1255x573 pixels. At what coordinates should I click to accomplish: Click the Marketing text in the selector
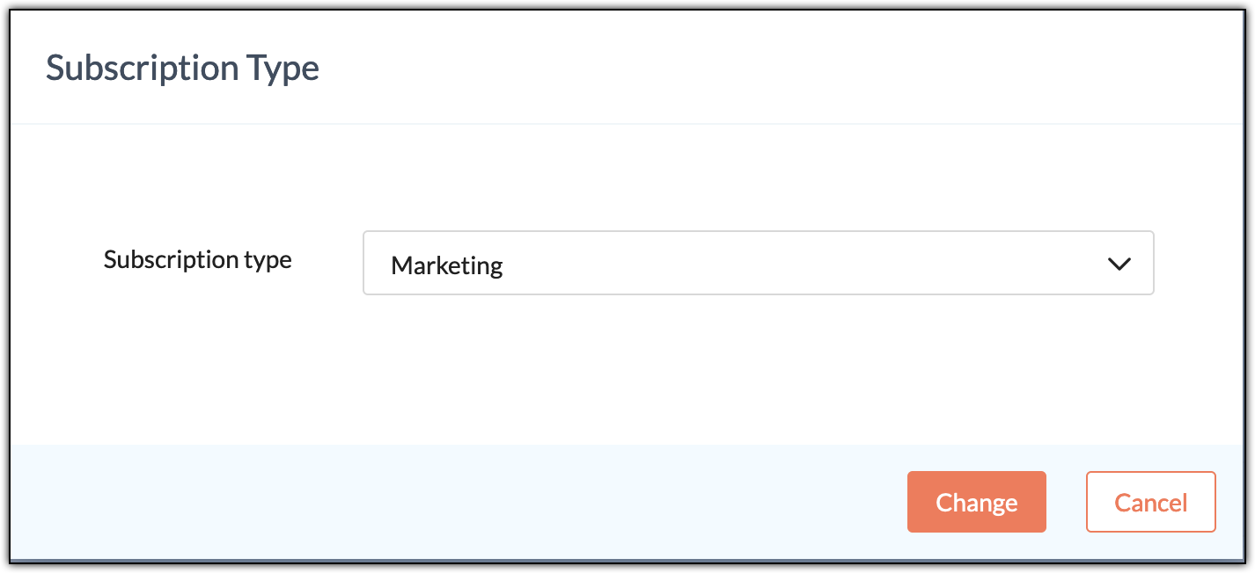(446, 265)
